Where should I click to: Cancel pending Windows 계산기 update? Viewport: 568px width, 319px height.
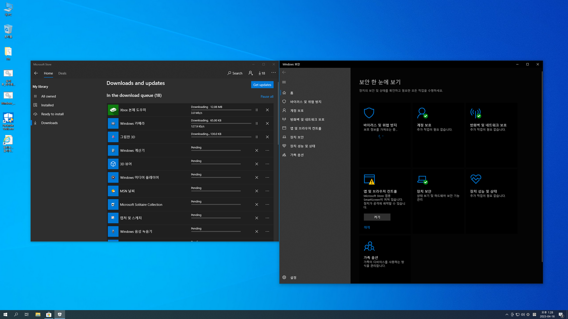[257, 150]
